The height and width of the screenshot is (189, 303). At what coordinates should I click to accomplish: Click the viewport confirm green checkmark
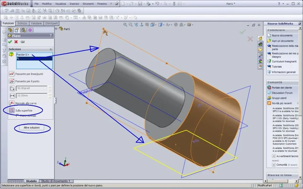click(242, 32)
